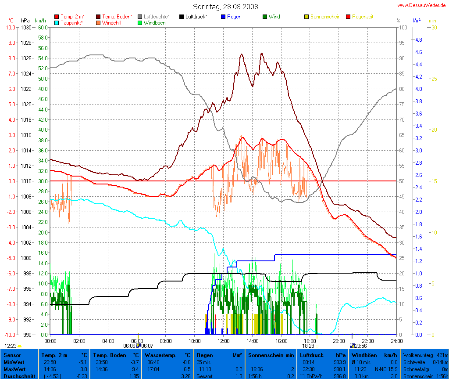Click the Sensor column header
Image resolution: width=449 pixels, height=379 pixels.
11,354
